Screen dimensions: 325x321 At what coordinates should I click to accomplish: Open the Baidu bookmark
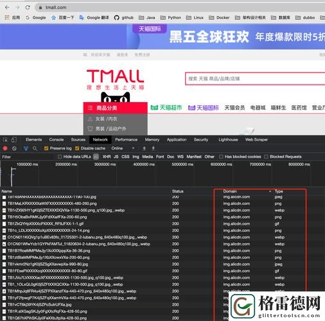(x=63, y=17)
